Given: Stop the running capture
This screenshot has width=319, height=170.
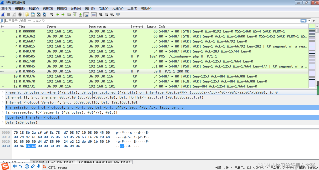Looking at the screenshot, I should pyautogui.click(x=8, y=14).
